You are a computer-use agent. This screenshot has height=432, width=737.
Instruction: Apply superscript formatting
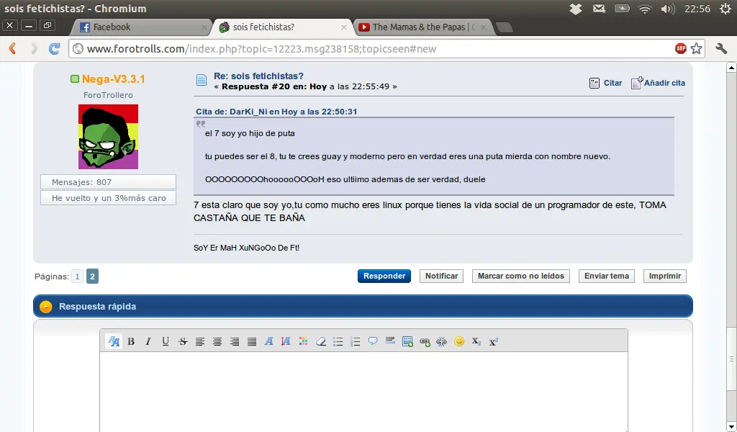tap(494, 342)
